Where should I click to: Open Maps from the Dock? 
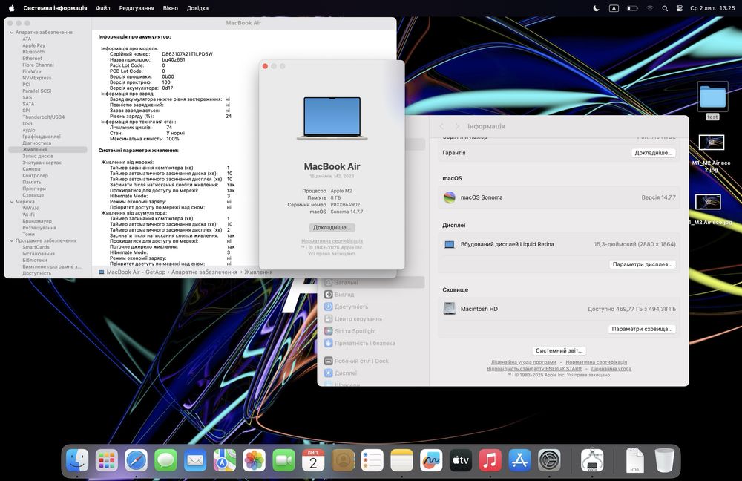(225, 459)
